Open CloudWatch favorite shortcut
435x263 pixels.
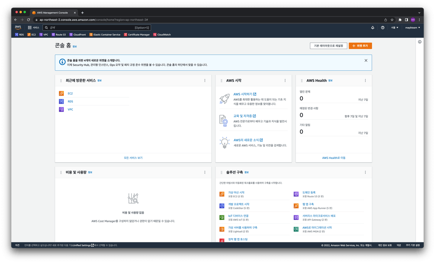click(x=162, y=35)
